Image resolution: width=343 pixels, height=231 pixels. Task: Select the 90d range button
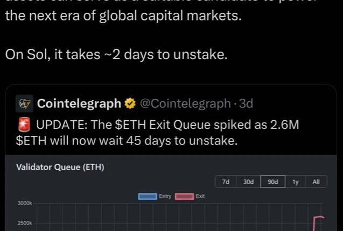pyautogui.click(x=273, y=182)
